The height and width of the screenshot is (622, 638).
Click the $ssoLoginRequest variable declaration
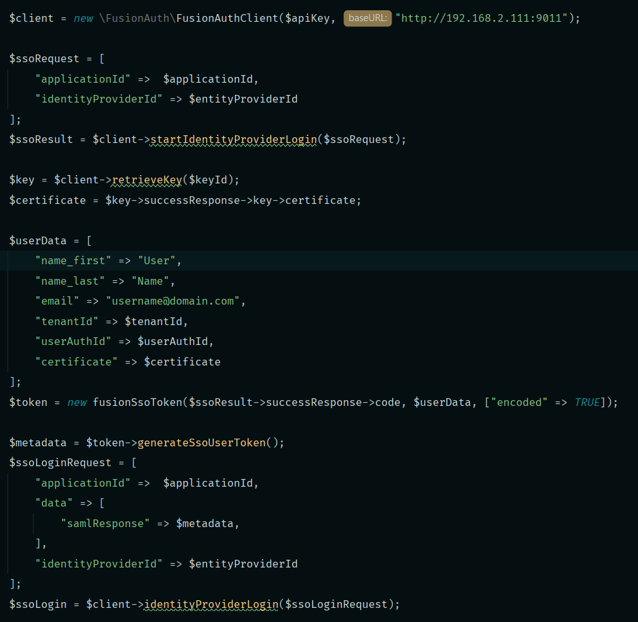[x=60, y=462]
